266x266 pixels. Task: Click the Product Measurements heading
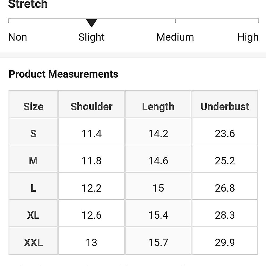click(63, 74)
